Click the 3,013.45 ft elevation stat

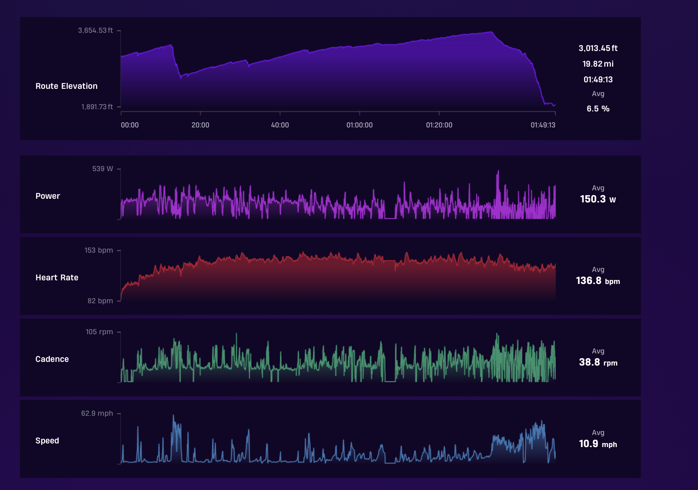click(x=598, y=48)
